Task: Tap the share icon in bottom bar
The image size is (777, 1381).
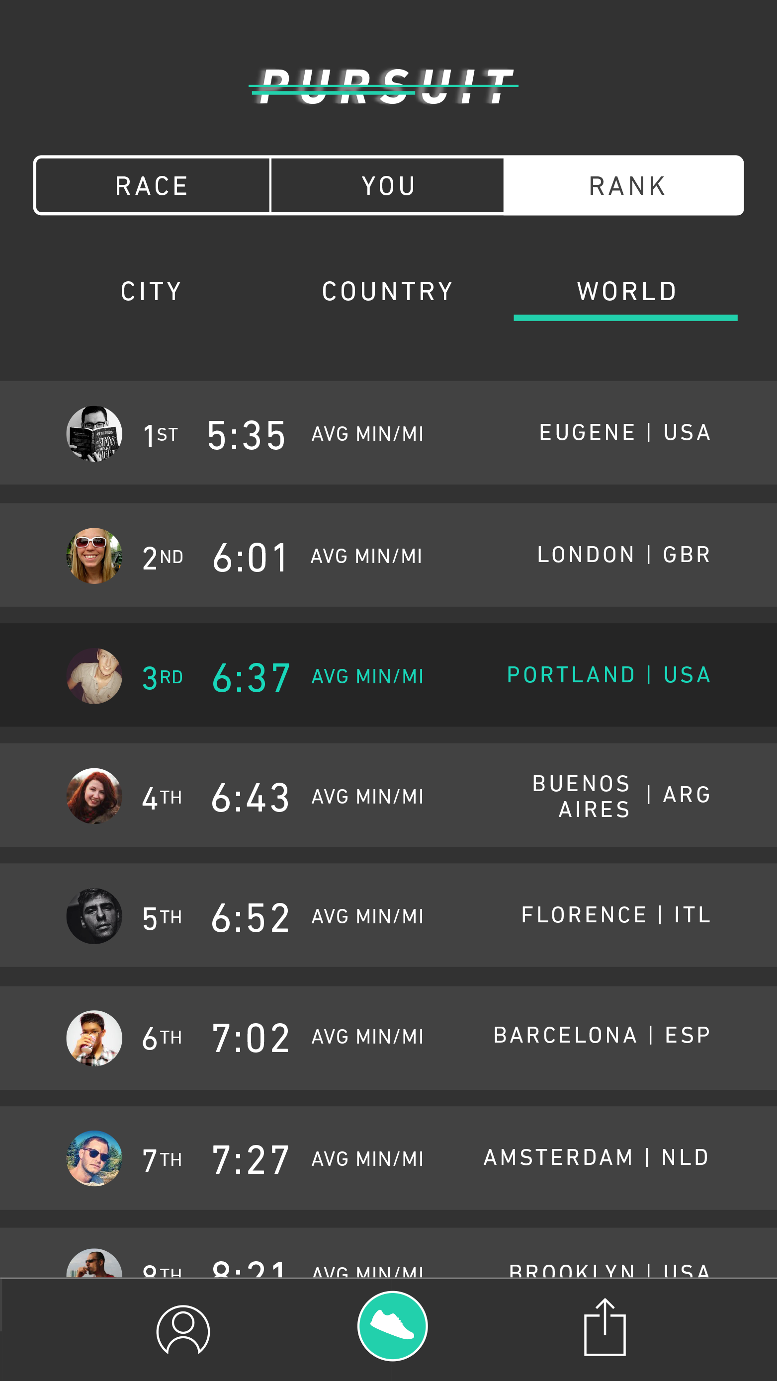Action: [x=605, y=1327]
